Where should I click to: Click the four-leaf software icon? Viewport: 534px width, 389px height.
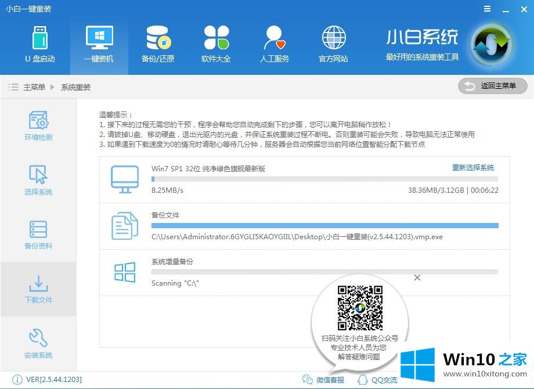pyautogui.click(x=217, y=38)
